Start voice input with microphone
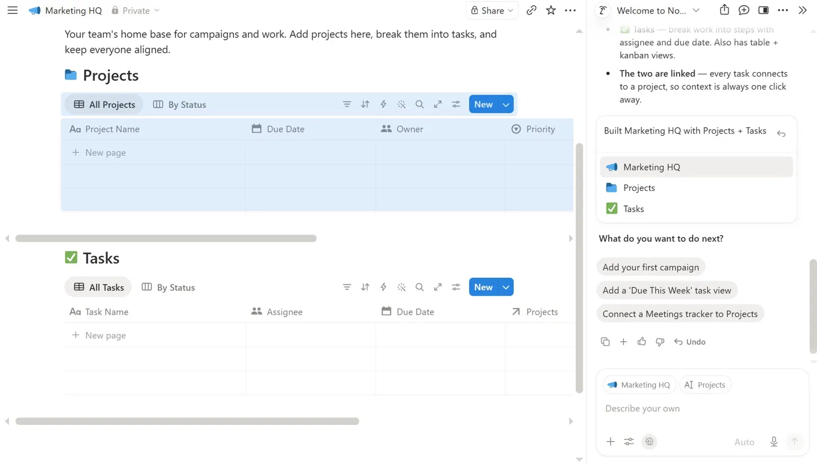This screenshot has height=463, width=817. click(x=774, y=442)
